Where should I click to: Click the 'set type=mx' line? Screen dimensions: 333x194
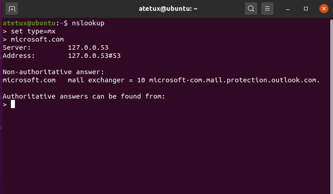33,31
